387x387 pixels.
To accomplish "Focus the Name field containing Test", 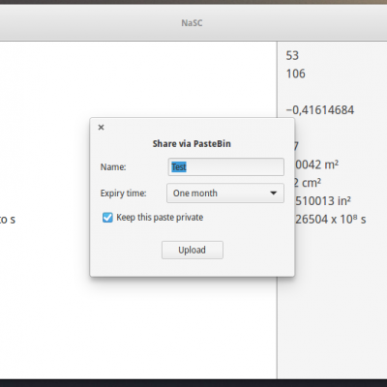I will [x=225, y=166].
